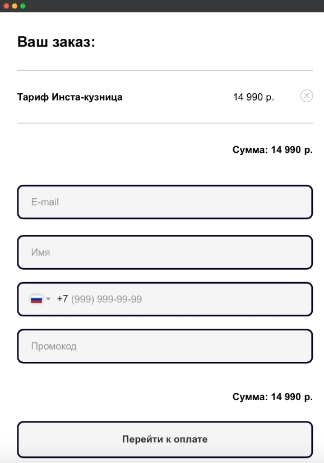Select the Промокод promo code field
Screen dimensions: 324x463
tap(165, 346)
